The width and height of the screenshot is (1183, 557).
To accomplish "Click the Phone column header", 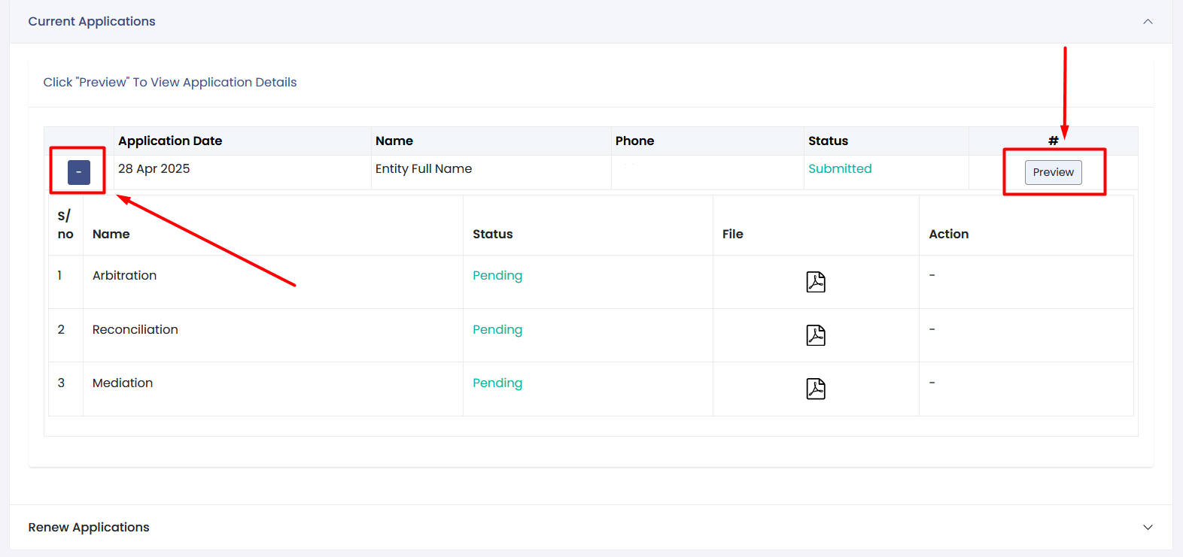I will (634, 141).
